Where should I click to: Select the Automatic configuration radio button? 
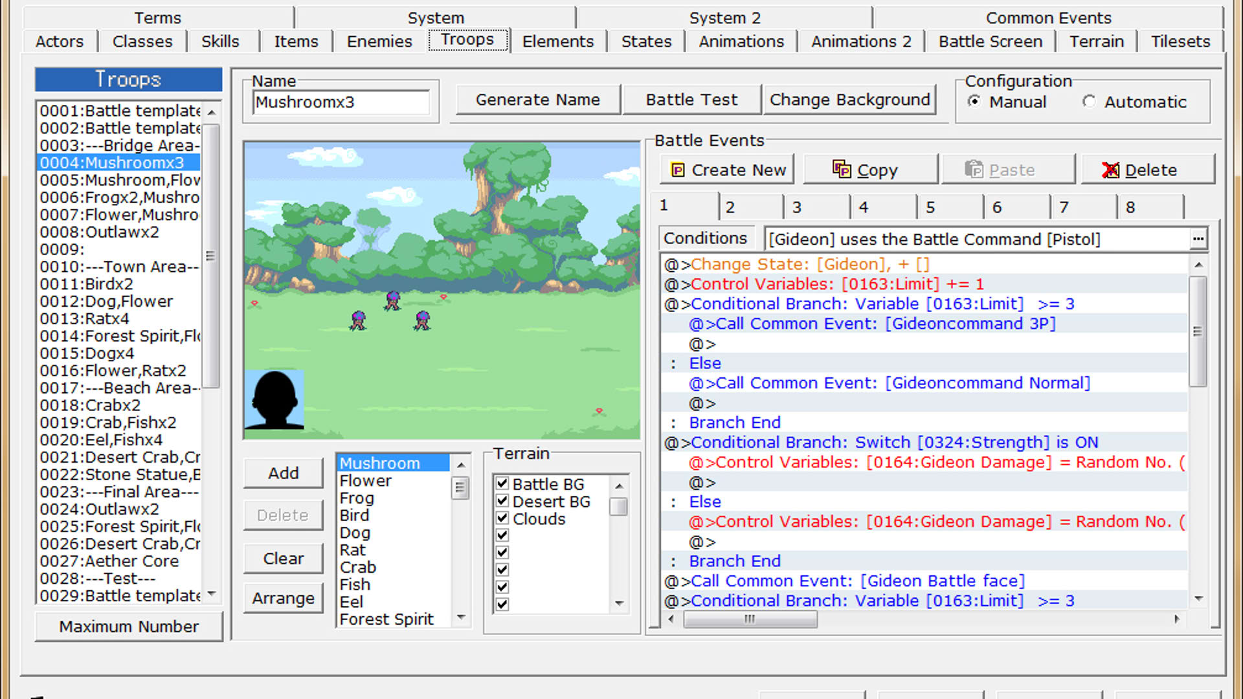[1089, 102]
